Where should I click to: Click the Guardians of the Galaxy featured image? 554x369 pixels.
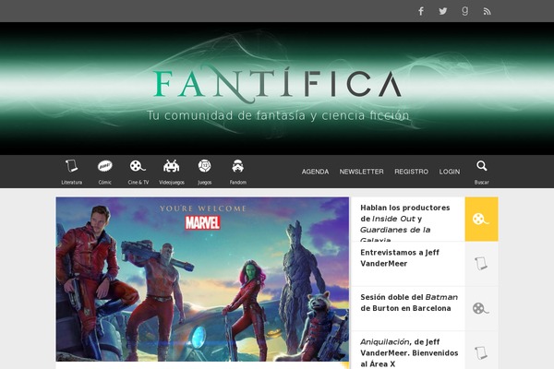click(202, 279)
